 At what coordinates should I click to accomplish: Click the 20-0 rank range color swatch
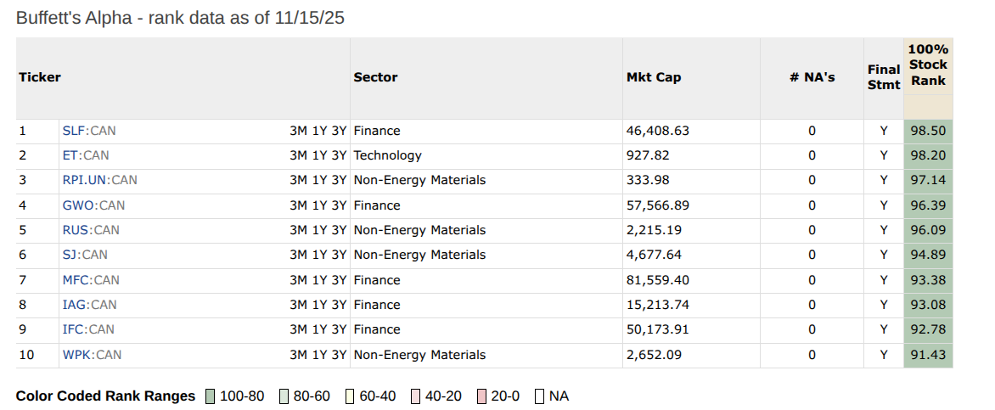pyautogui.click(x=481, y=396)
